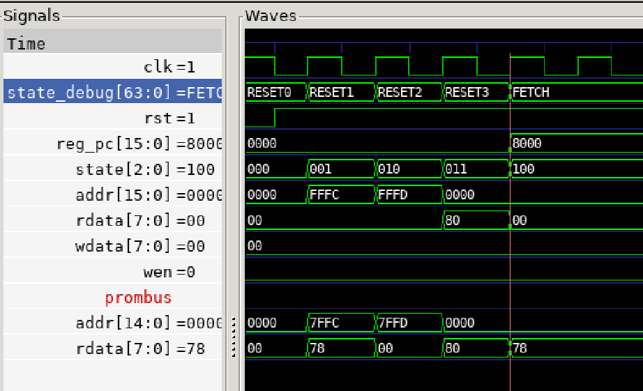Select the highlighted state_debug[63:0] signal row
This screenshot has height=391, width=643.
113,92
